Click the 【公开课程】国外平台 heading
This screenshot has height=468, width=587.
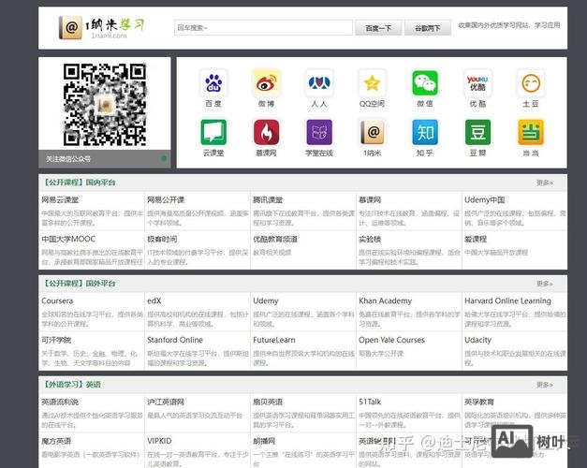click(79, 284)
